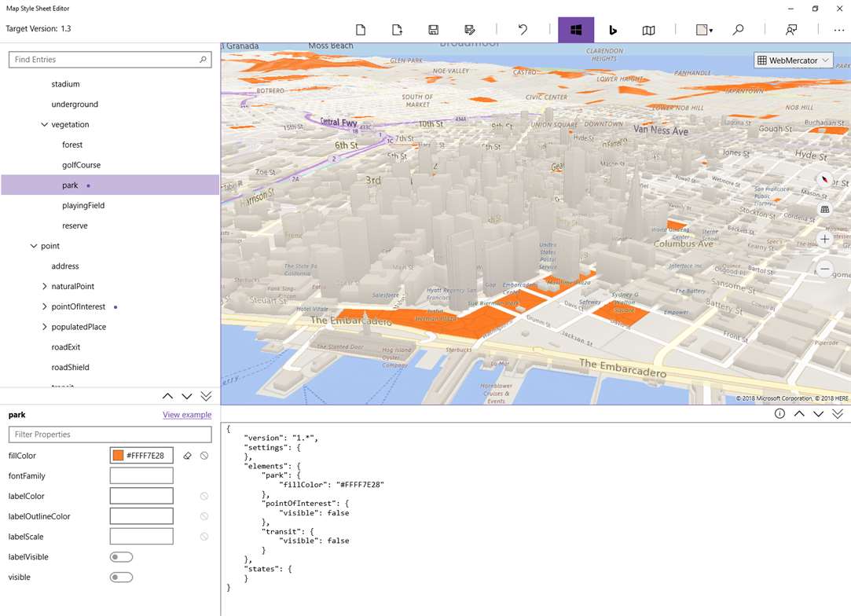This screenshot has height=616, width=851.
Task: Toggle the labelVisible switch
Action: (x=121, y=557)
